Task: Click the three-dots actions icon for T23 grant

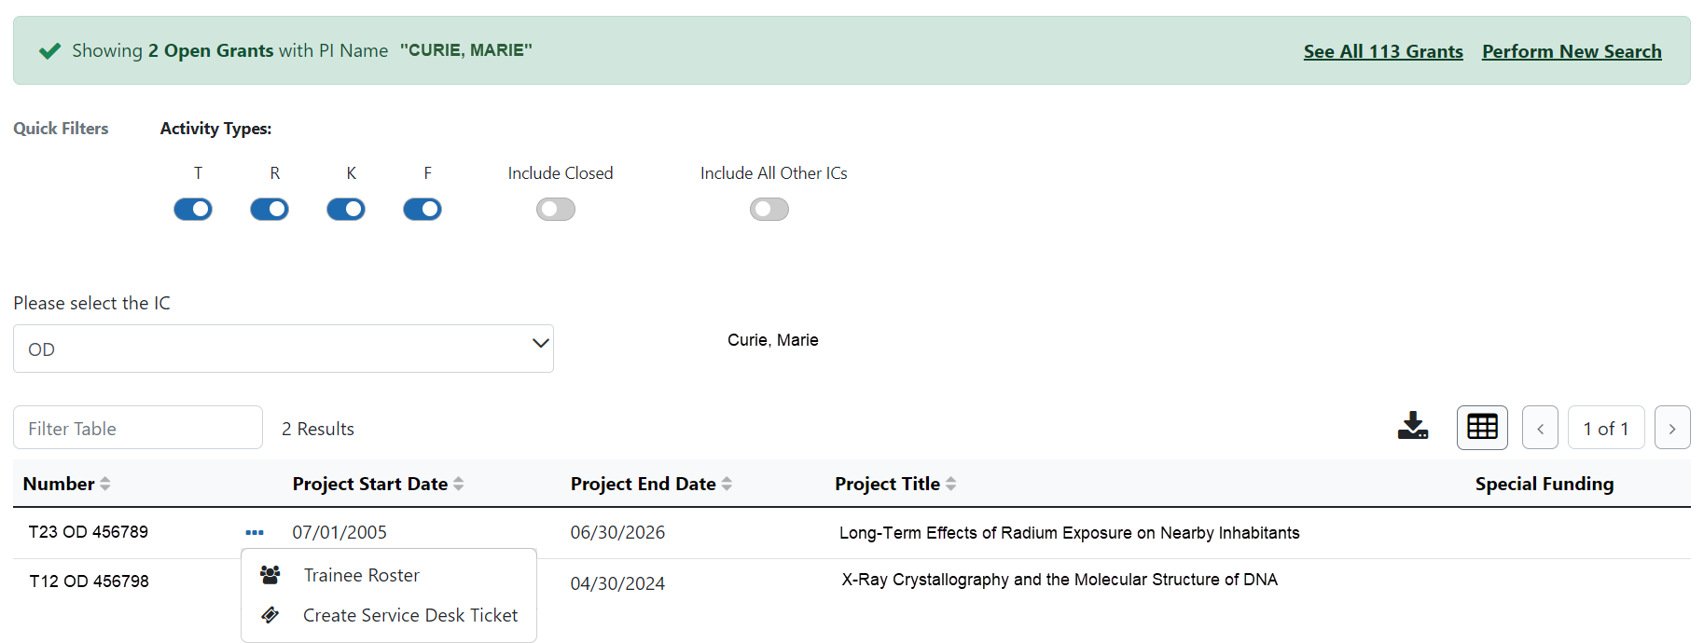Action: (255, 533)
